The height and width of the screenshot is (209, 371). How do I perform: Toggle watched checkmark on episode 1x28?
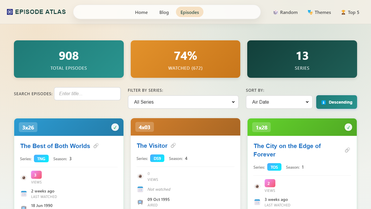(348, 127)
